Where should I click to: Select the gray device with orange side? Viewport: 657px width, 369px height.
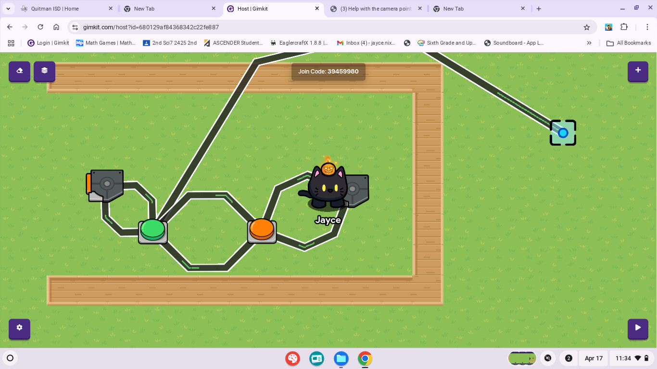pos(105,185)
